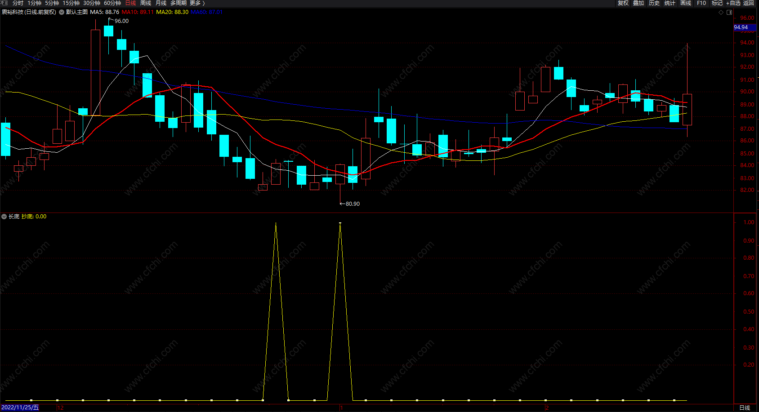
Task: Click the MA10: 89.11 label
Action: tap(138, 12)
